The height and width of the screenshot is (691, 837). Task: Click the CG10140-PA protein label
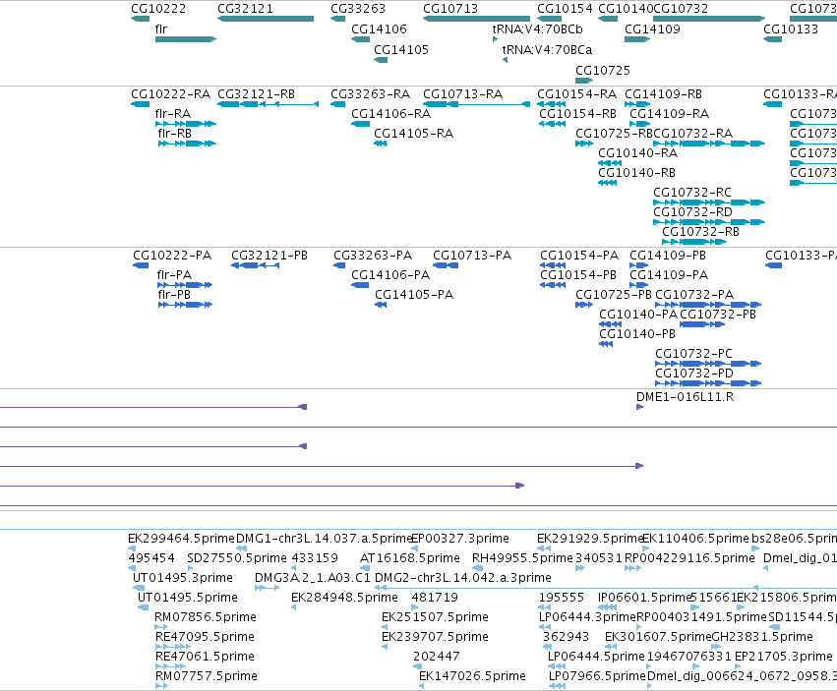tap(638, 315)
